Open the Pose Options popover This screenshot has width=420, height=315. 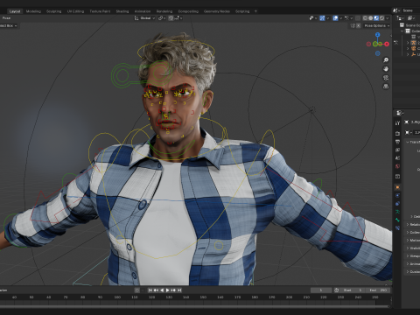tap(377, 25)
